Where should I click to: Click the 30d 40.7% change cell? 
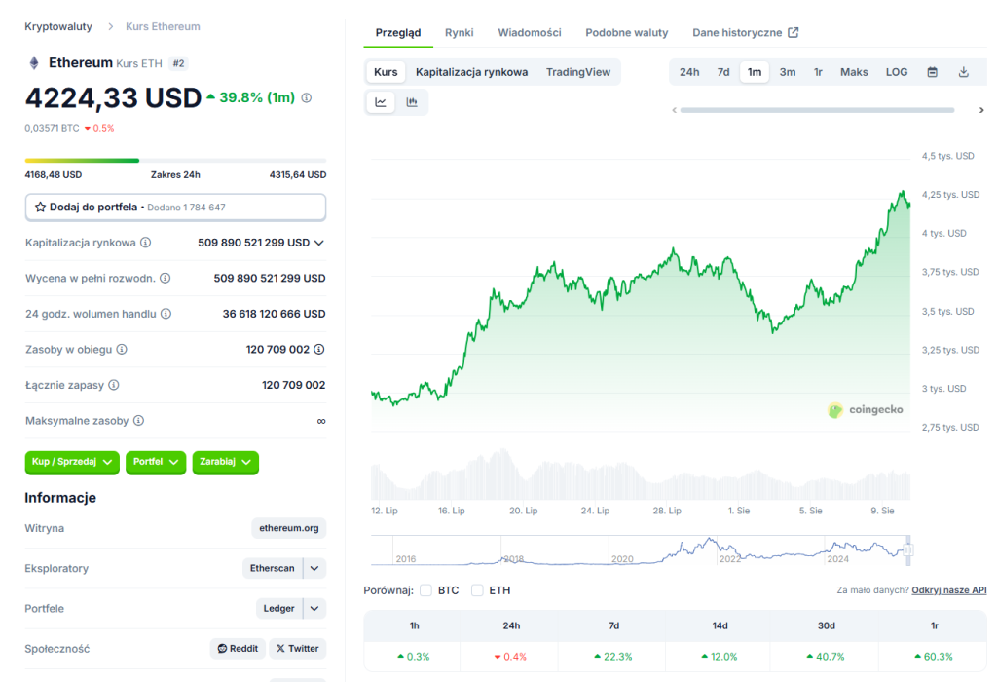click(x=826, y=657)
